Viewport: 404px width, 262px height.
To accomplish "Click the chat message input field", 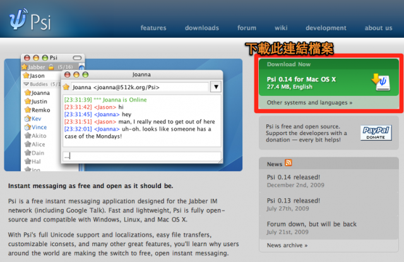I will (x=141, y=156).
